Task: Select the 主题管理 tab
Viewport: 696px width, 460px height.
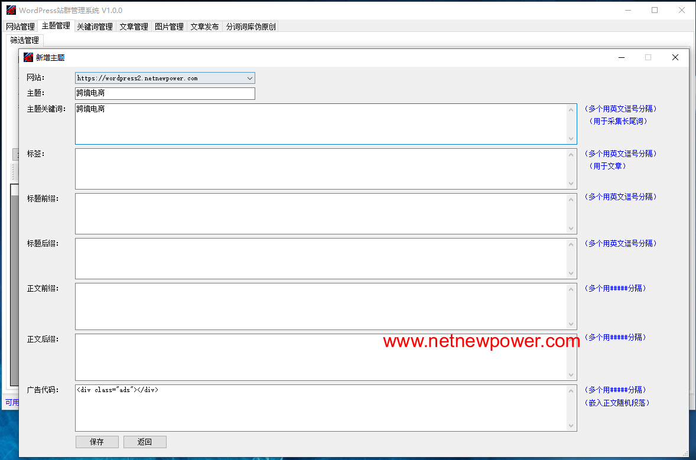Action: (56, 26)
